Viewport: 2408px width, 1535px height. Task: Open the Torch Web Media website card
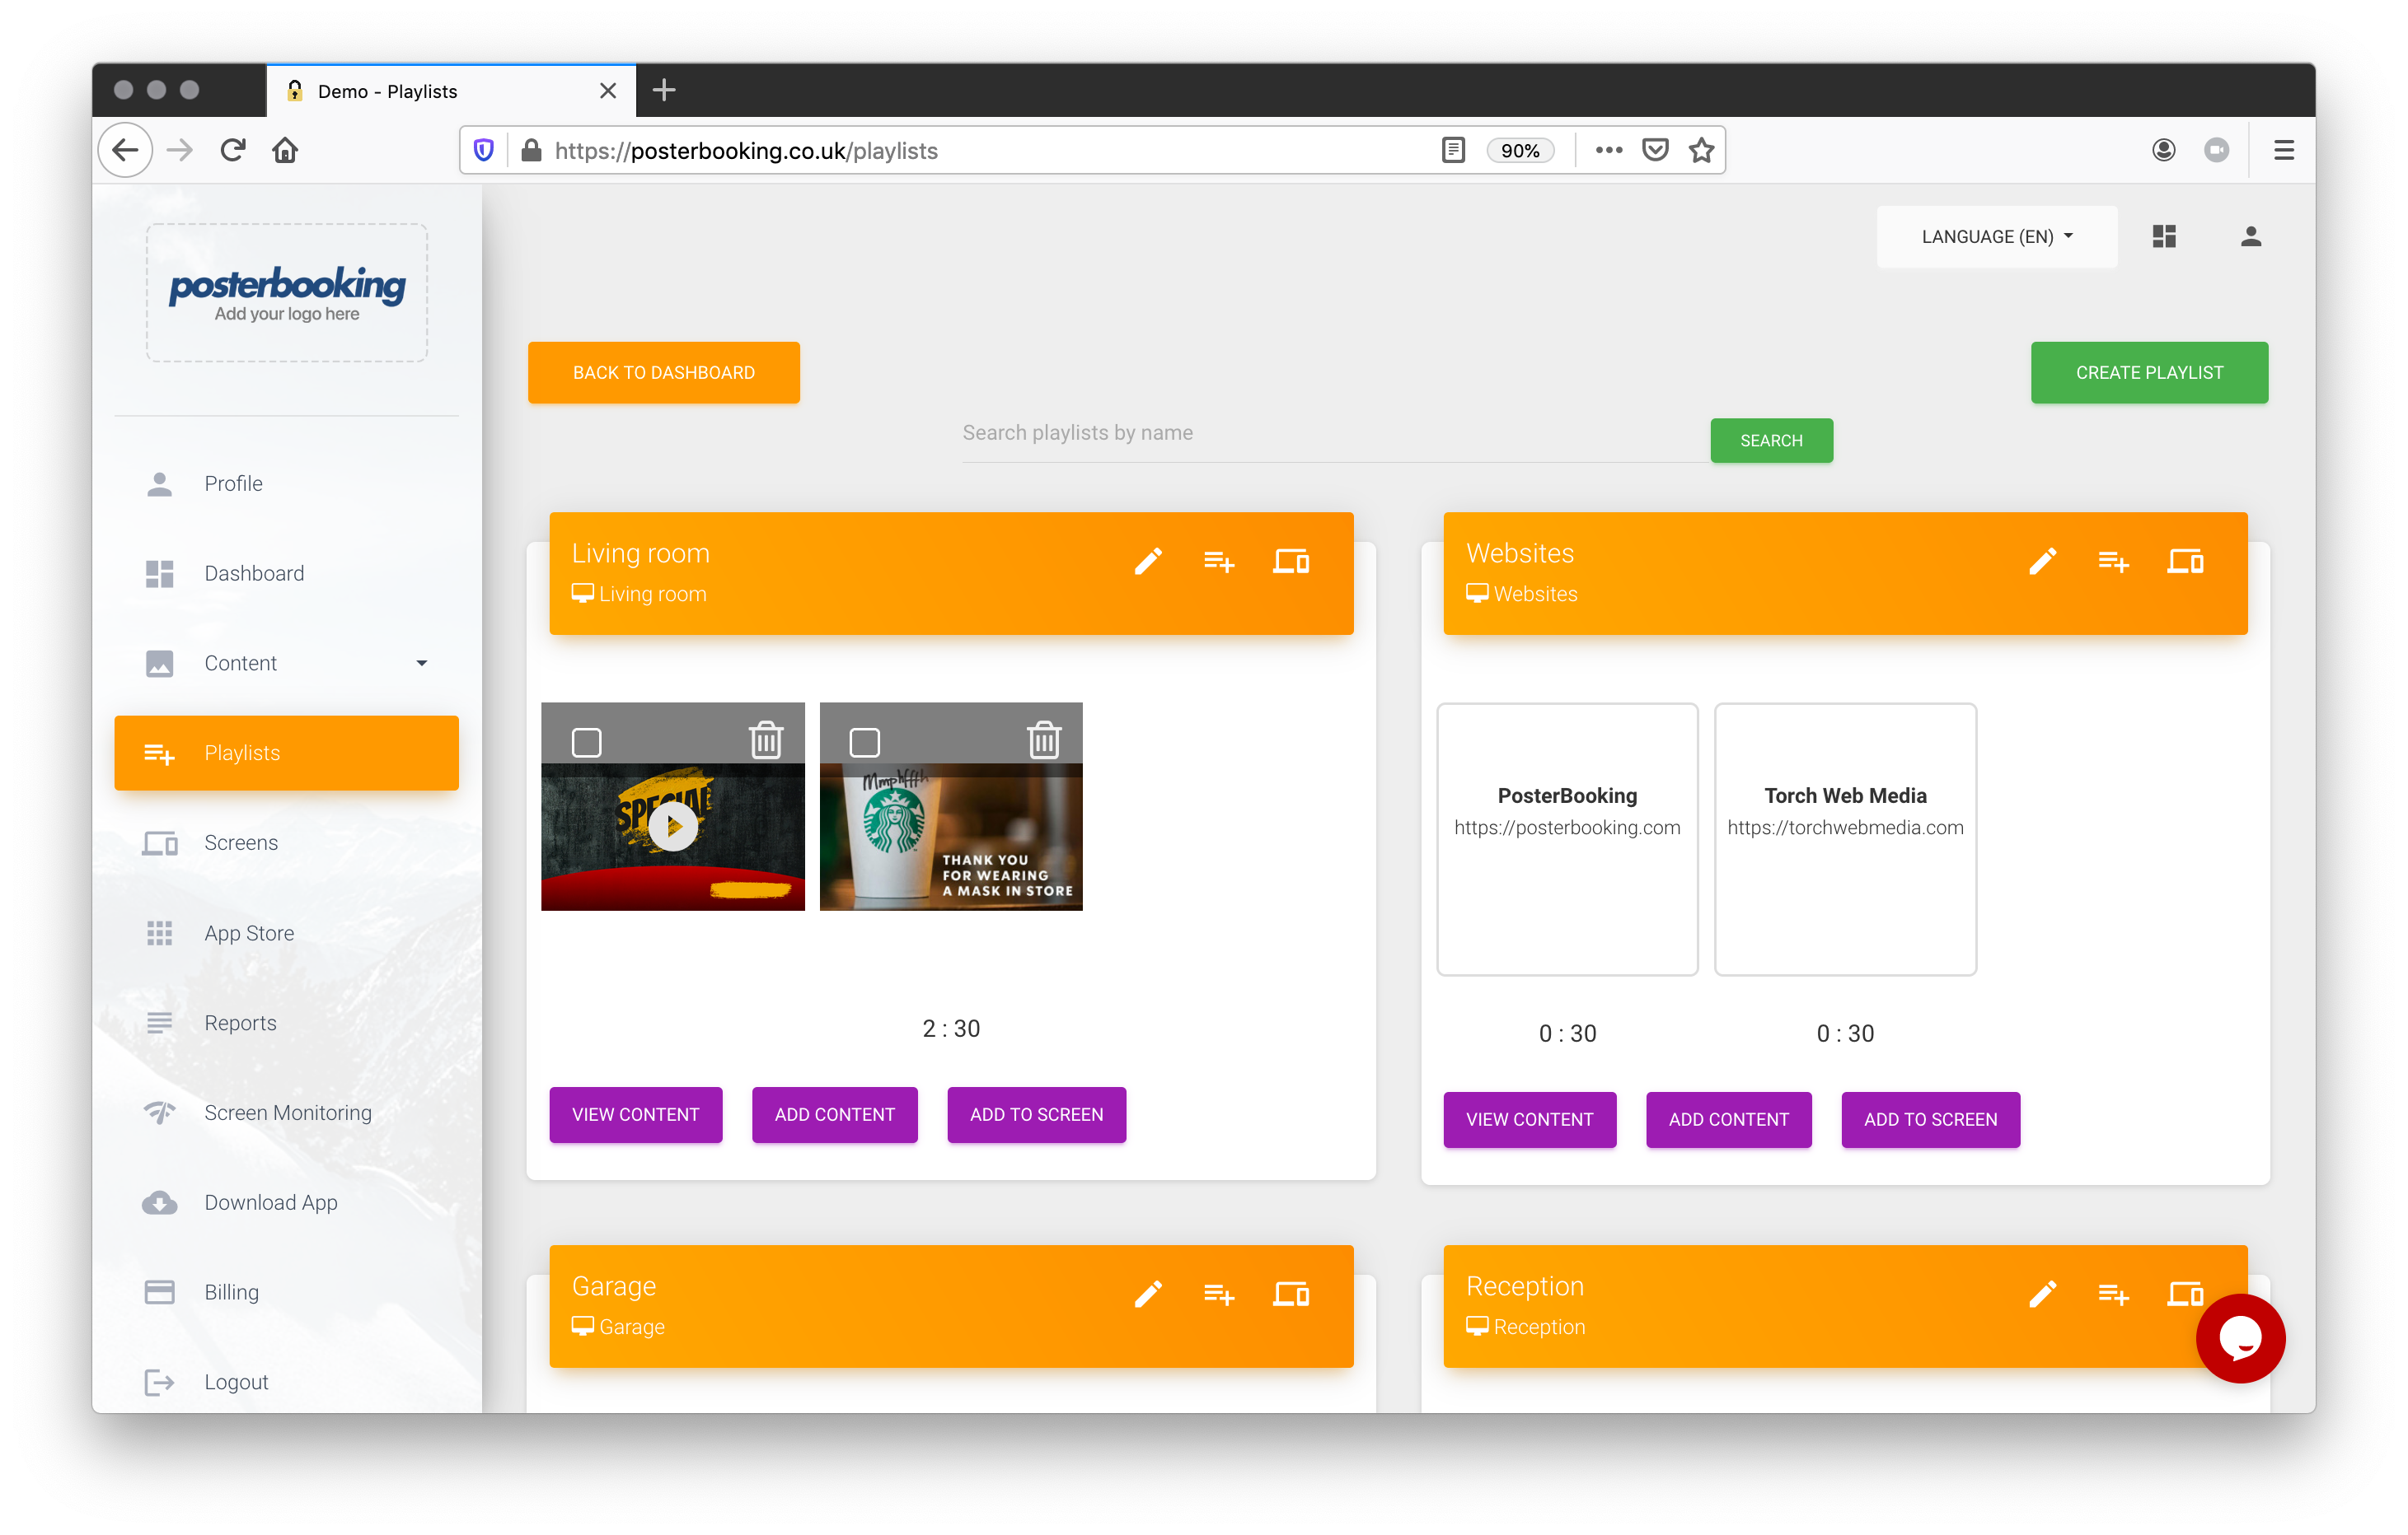(x=1845, y=839)
